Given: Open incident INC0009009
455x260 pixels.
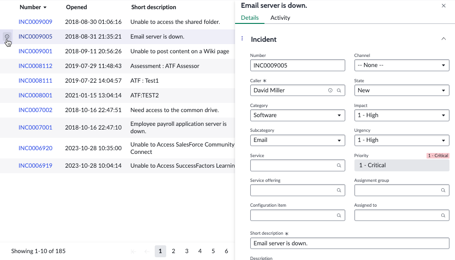Looking at the screenshot, I should click(35, 22).
